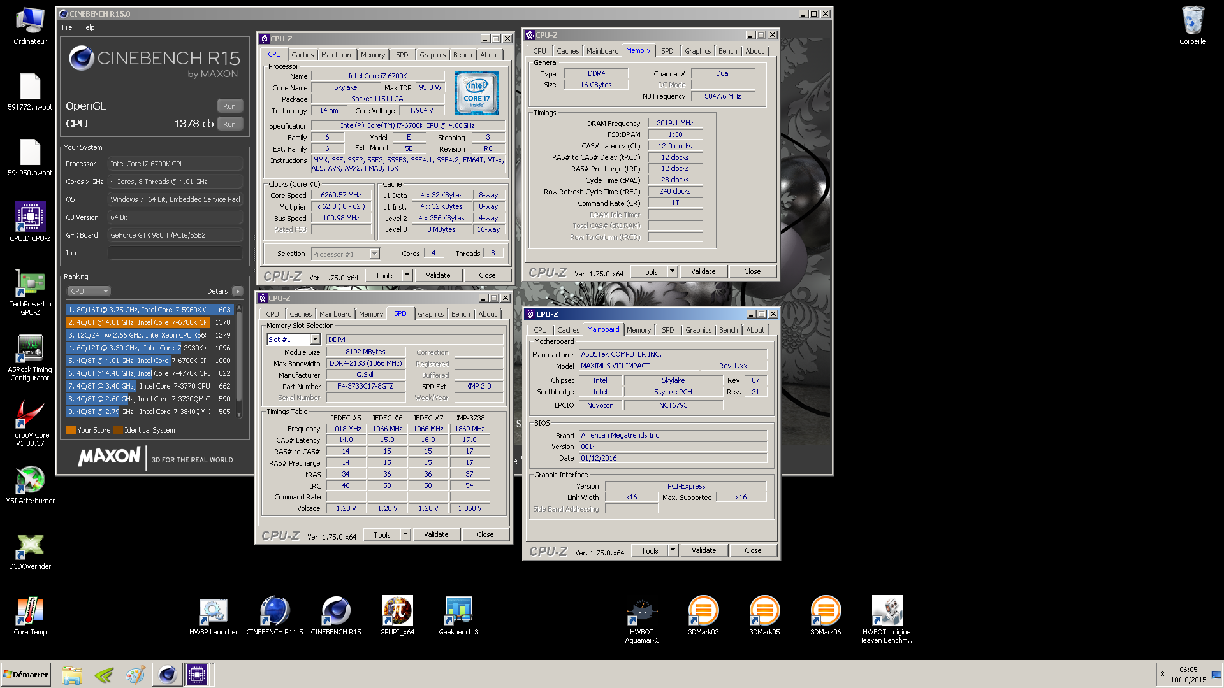Launch Core Temp desktop shortcut
Screen dimensions: 1224x688
click(30, 617)
